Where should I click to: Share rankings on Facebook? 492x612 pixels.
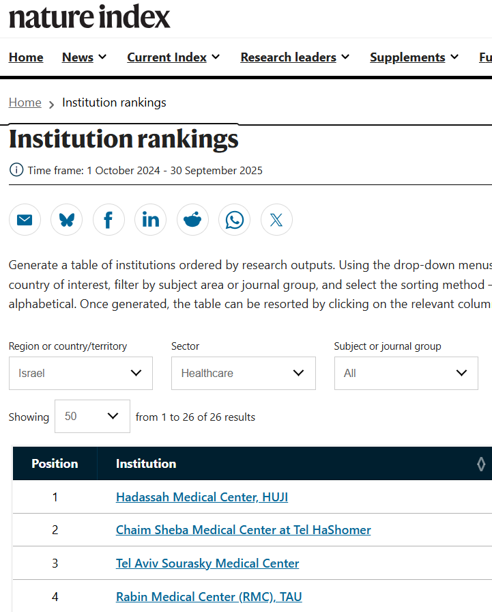[x=108, y=220]
